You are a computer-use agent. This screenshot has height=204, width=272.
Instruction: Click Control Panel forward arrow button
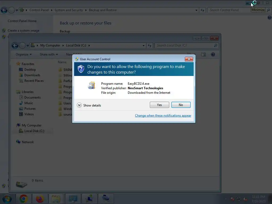11,10
